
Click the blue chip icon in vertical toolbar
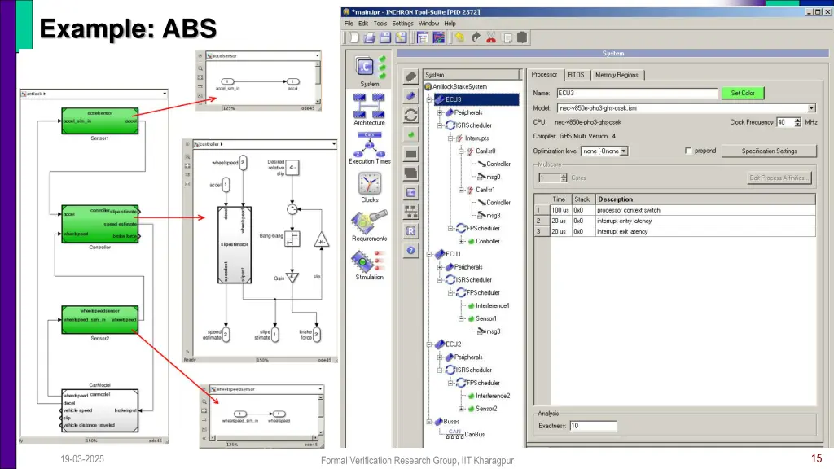(410, 96)
